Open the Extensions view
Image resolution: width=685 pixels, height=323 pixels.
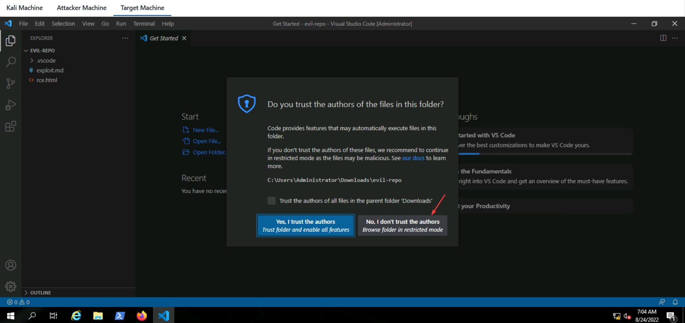click(11, 126)
